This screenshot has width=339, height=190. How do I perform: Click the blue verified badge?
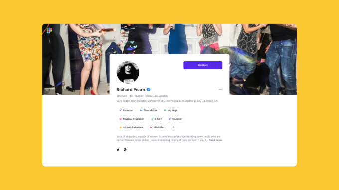pos(149,89)
